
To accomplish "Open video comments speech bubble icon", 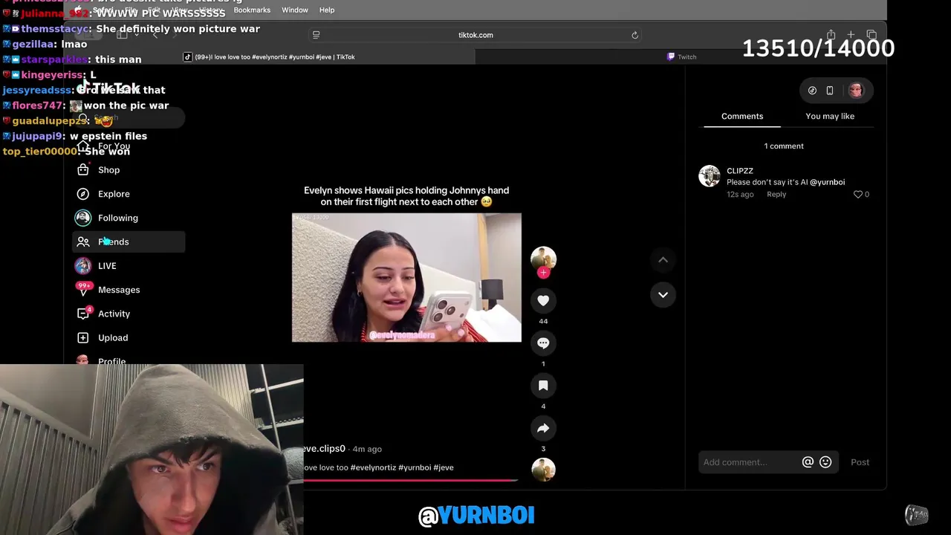I will [543, 343].
